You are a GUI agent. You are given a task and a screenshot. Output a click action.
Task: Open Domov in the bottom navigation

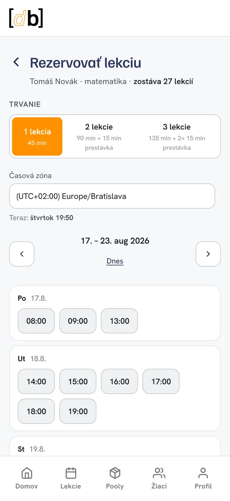click(27, 478)
